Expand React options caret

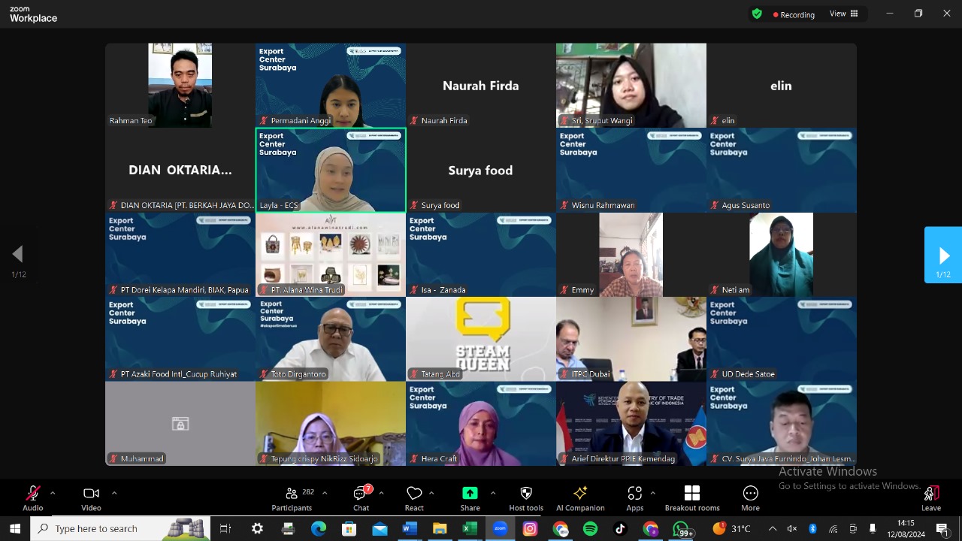(431, 493)
